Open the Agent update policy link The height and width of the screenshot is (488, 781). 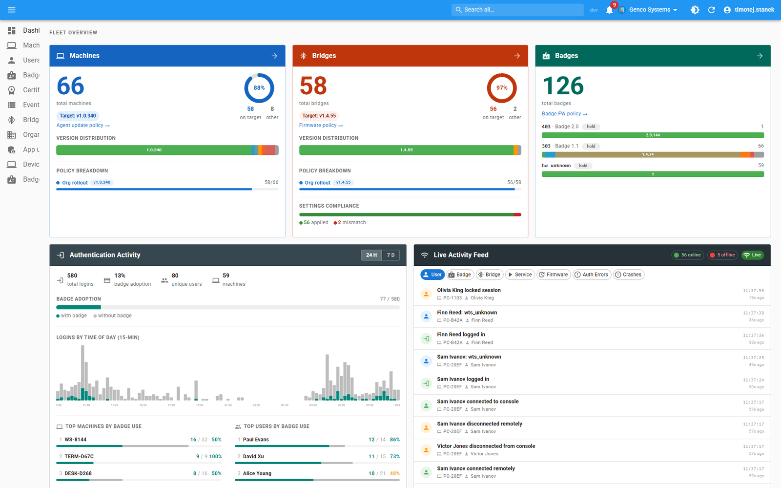tap(83, 126)
